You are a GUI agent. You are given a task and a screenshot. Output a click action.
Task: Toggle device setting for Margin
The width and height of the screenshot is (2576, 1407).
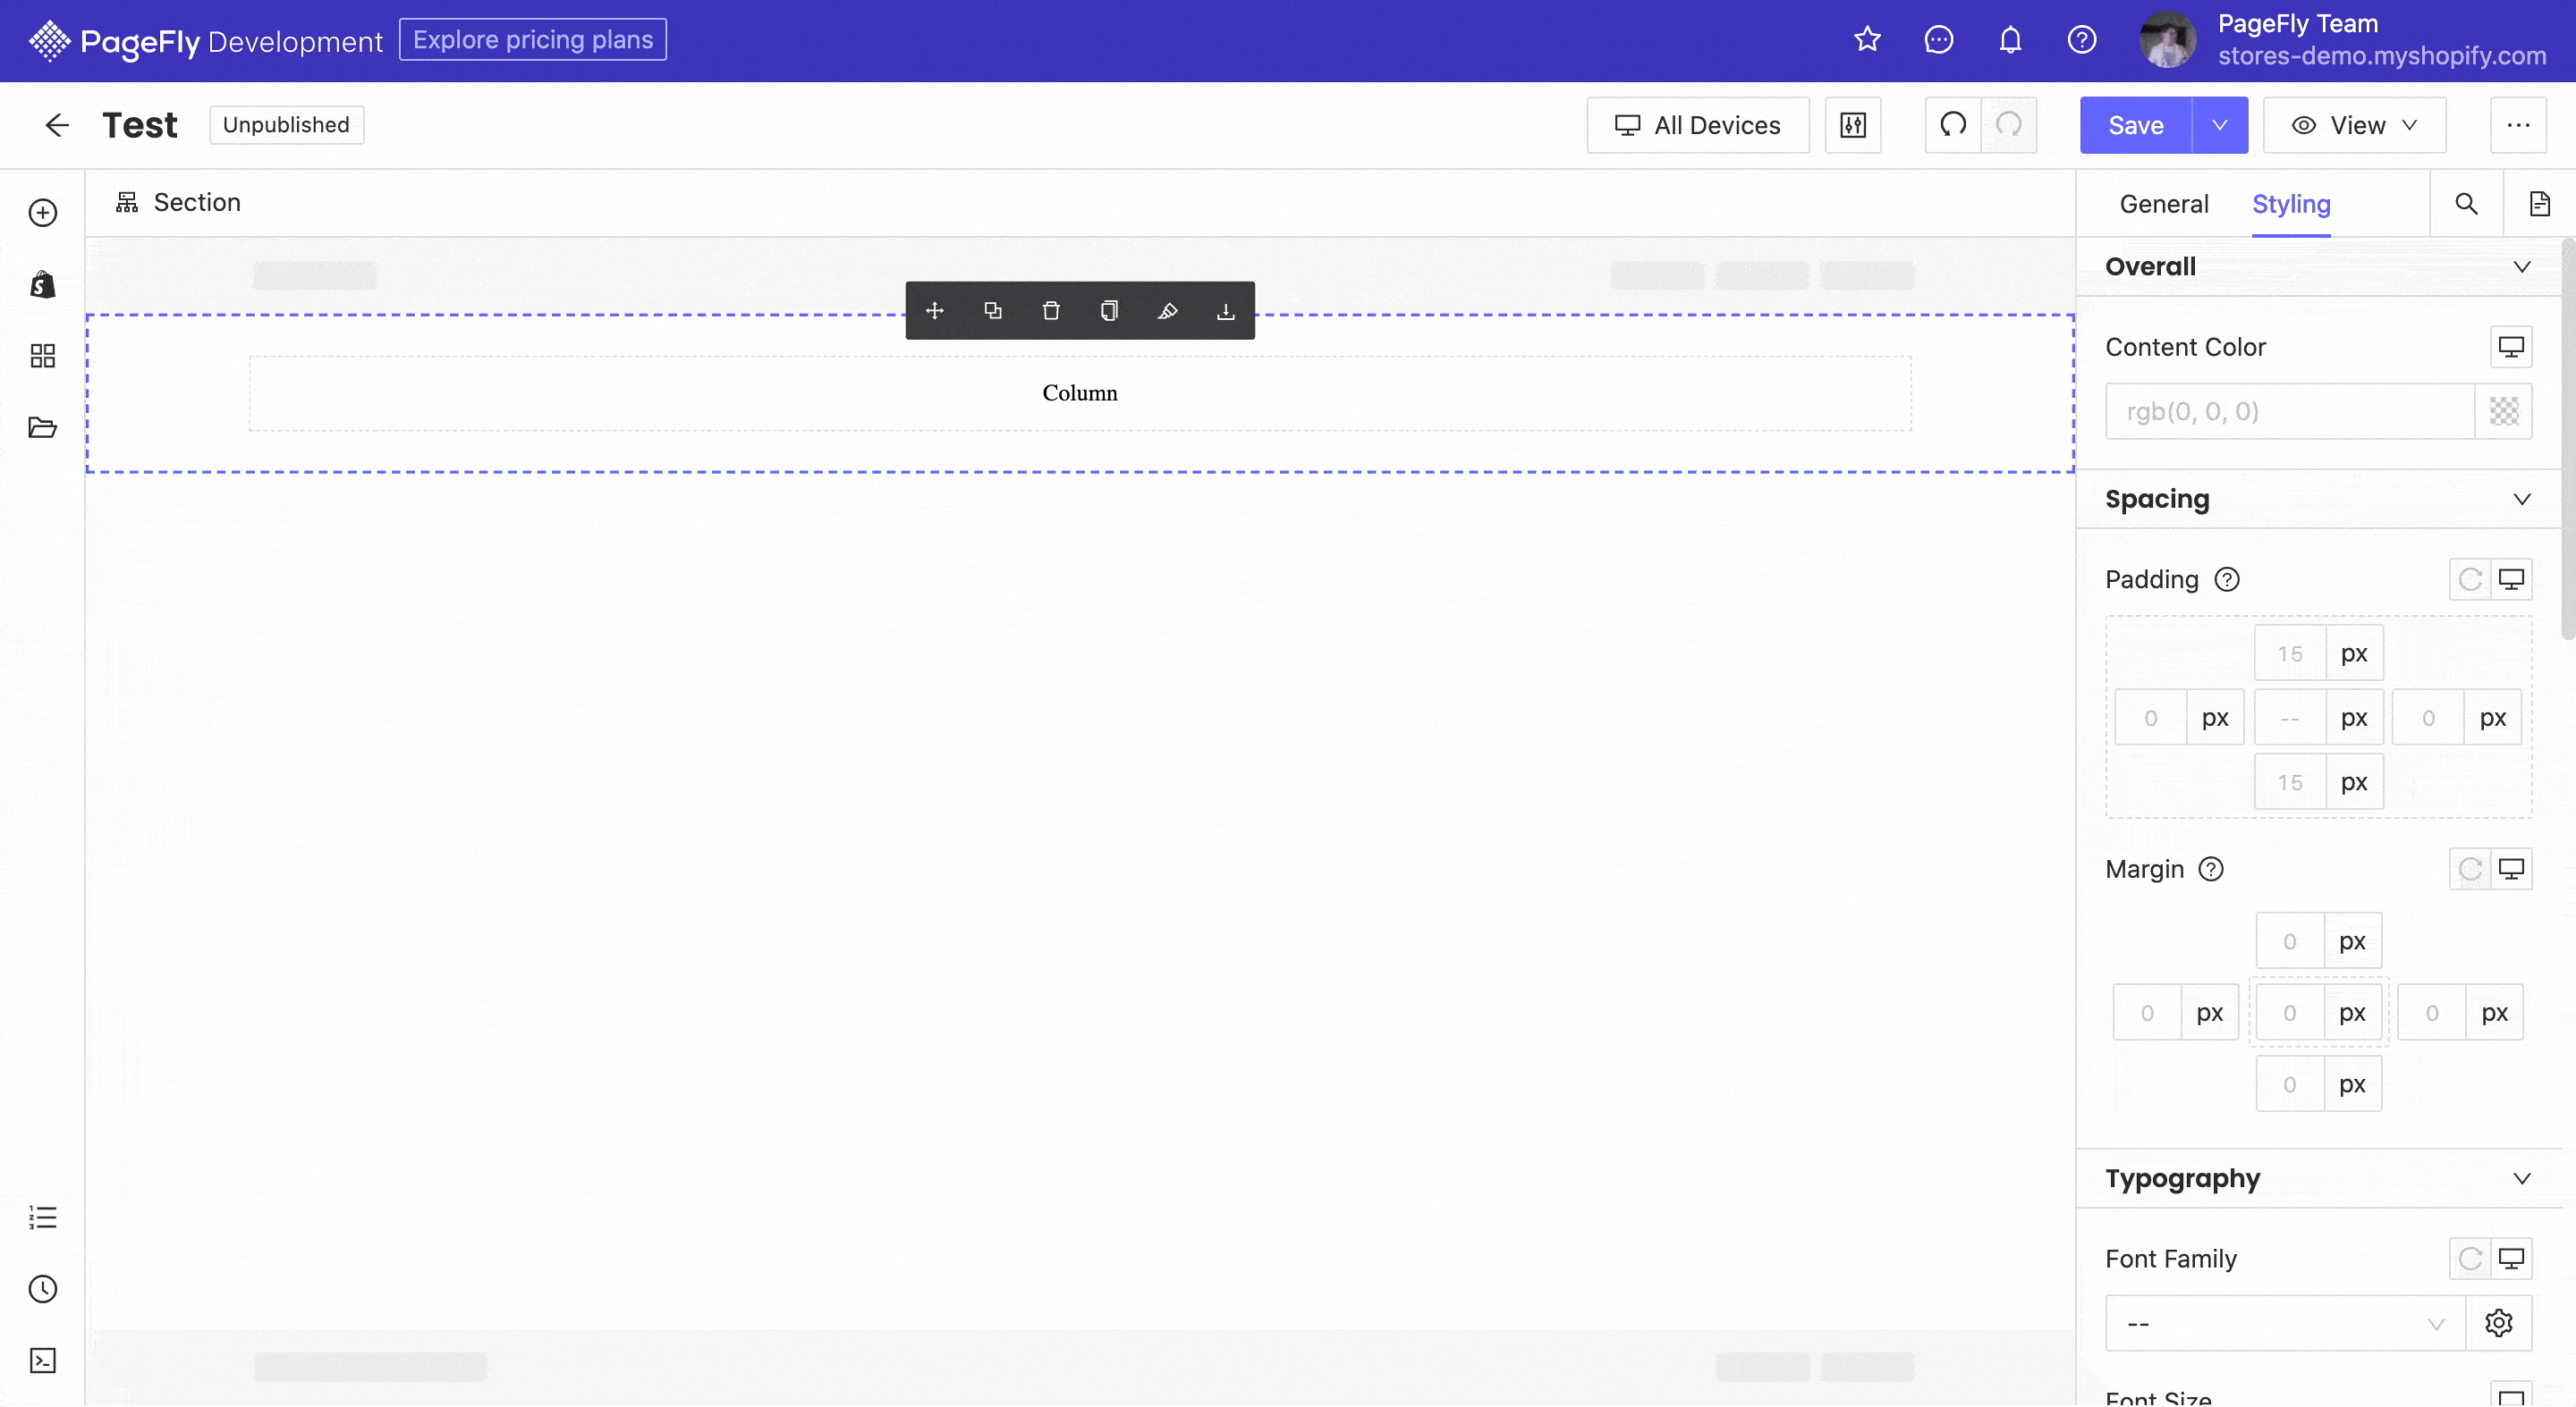point(2511,870)
